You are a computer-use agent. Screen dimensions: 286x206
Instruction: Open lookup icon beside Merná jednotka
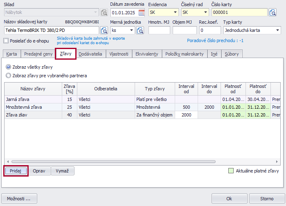coord(140,30)
